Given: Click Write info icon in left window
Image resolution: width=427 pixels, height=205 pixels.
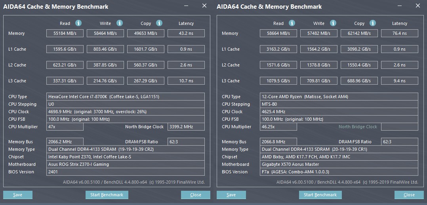Looking at the screenshot, I should point(119,23).
